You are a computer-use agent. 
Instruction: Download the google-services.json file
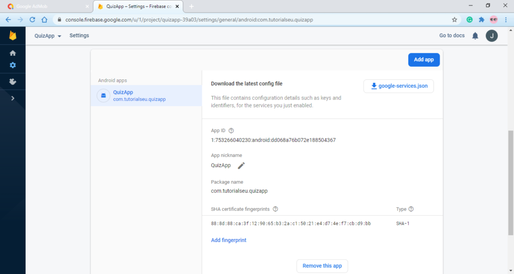click(x=399, y=86)
